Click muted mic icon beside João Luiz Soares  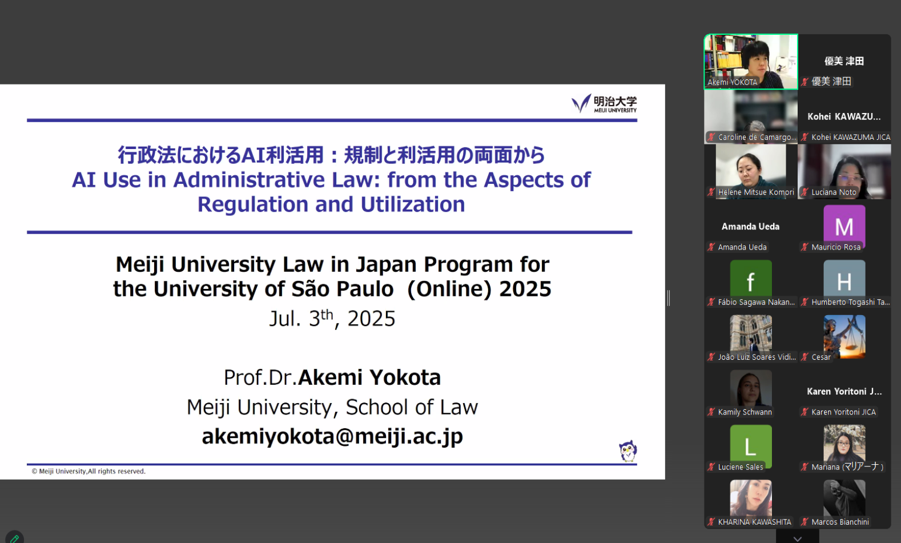click(x=711, y=357)
